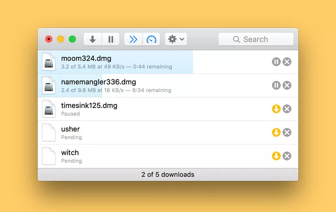The image size is (336, 212).
Task: Open the gear settings dropdown
Action: click(x=176, y=39)
